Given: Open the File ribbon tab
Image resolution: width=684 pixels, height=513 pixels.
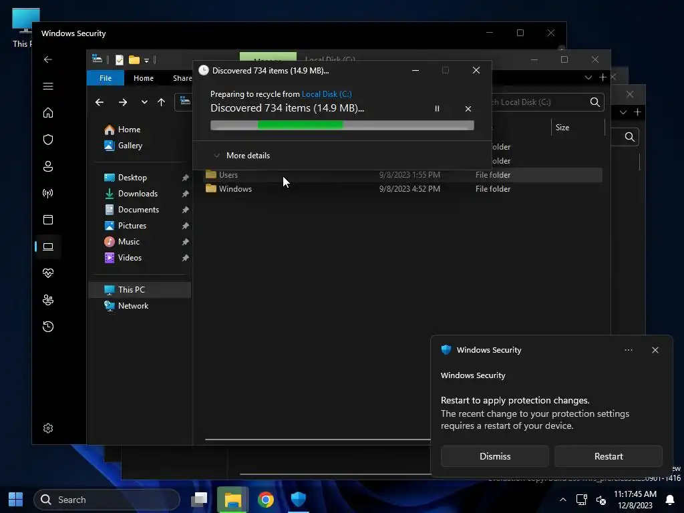Looking at the screenshot, I should click(x=106, y=78).
